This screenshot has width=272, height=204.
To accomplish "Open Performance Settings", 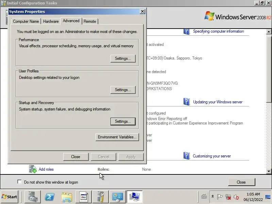I will 123,58.
